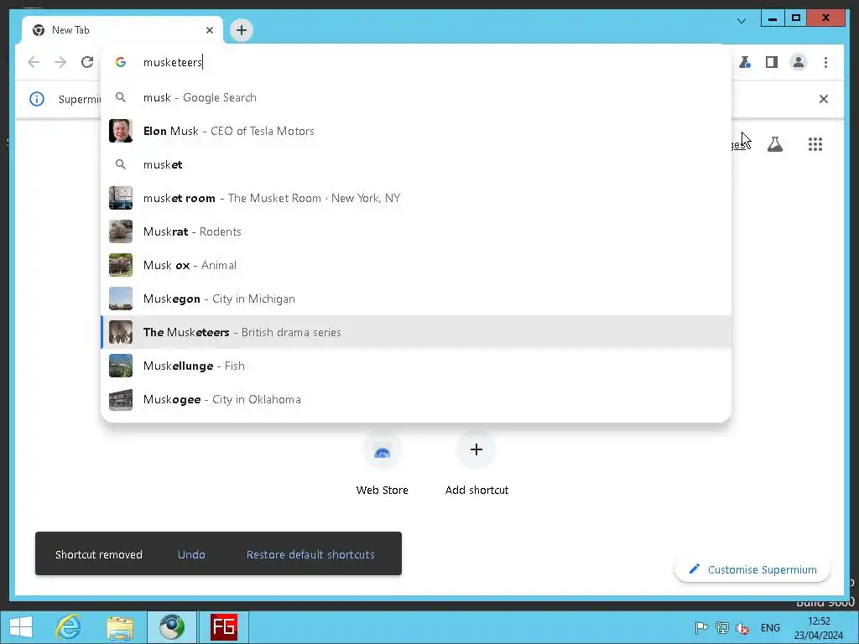Click the Add shortcut plus button
Screen dimensions: 859x644
click(476, 449)
